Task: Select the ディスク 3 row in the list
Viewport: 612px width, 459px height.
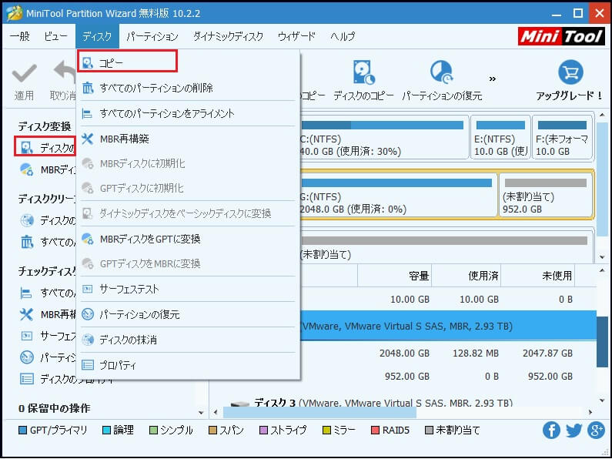Action: [402, 402]
